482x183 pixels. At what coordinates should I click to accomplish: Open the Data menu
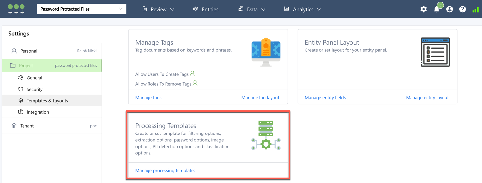point(252,9)
